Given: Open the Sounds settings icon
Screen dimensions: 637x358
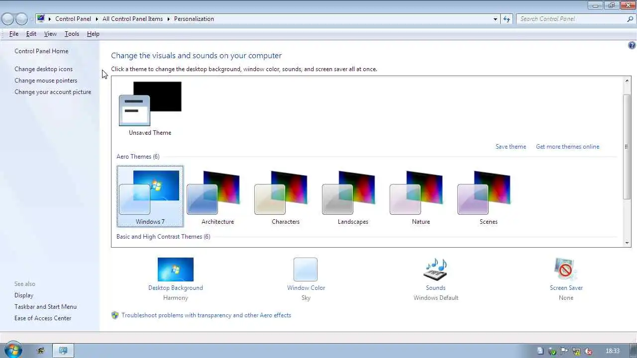Looking at the screenshot, I should [435, 269].
